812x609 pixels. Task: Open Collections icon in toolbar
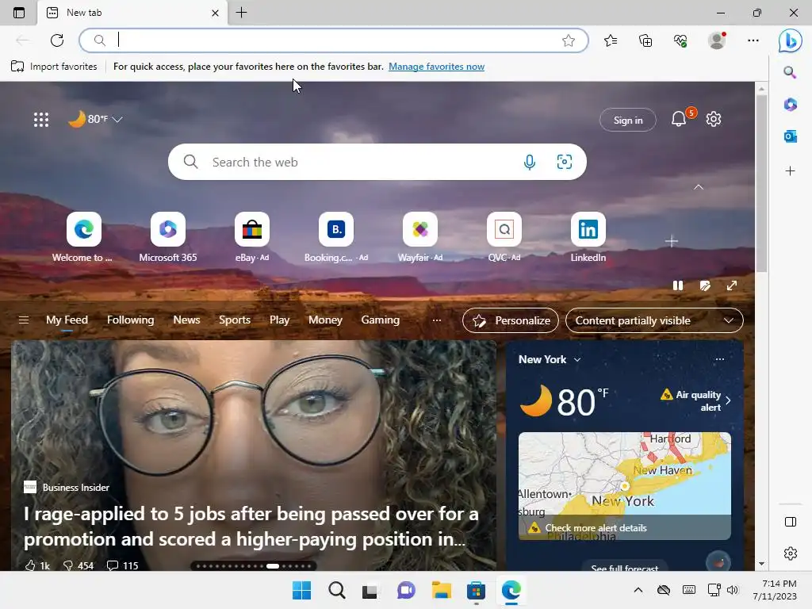click(645, 40)
